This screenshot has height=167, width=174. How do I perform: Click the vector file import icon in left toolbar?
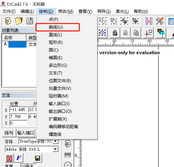68,144
